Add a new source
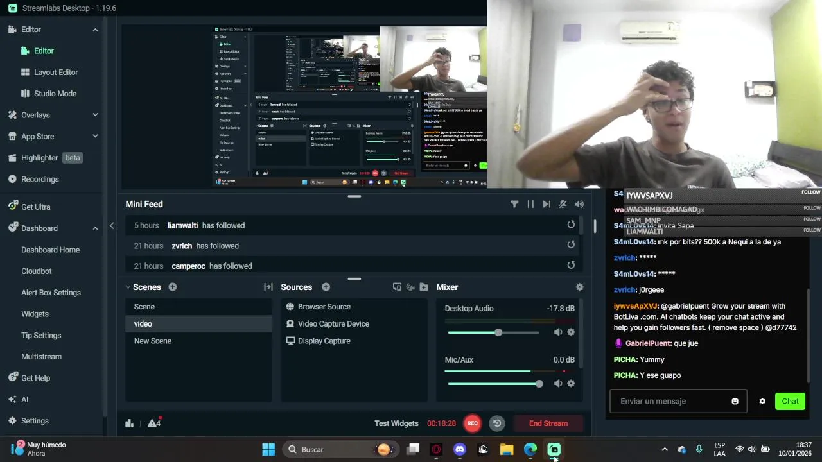Screen dimensions: 822x462 (x=326, y=287)
